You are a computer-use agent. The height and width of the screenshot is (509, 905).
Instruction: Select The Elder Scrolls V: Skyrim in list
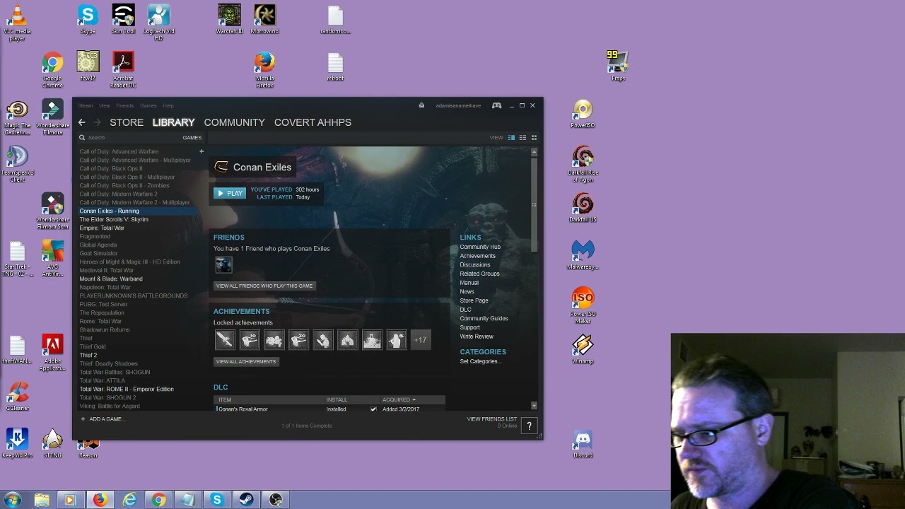[x=114, y=219]
